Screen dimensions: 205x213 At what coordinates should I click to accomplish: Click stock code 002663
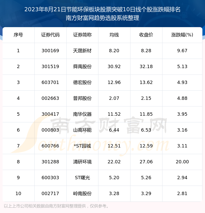(x=50, y=98)
